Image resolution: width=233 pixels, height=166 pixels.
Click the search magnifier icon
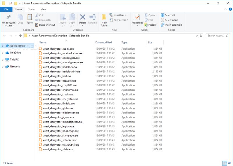tap(227, 36)
